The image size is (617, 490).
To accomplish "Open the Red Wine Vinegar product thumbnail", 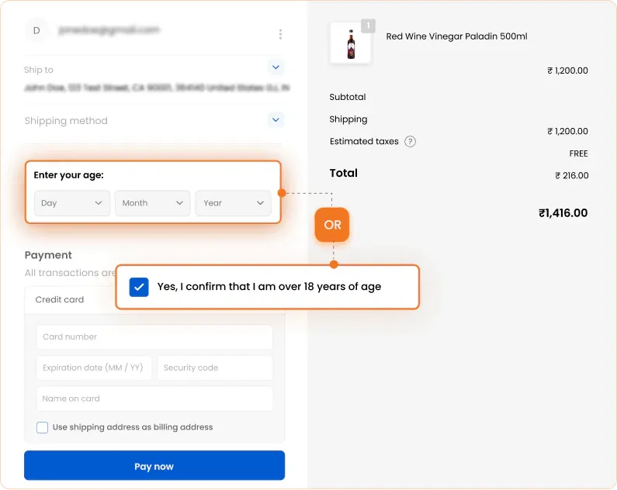I will pyautogui.click(x=351, y=43).
